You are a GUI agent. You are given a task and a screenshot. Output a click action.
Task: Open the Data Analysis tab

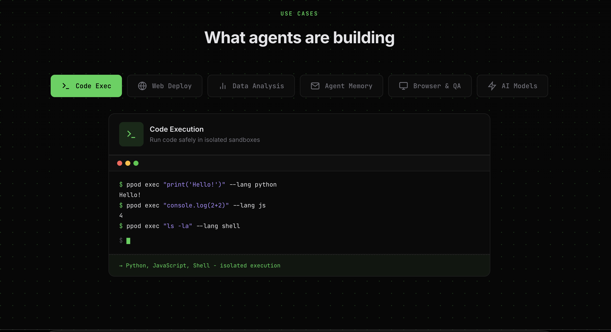point(258,86)
